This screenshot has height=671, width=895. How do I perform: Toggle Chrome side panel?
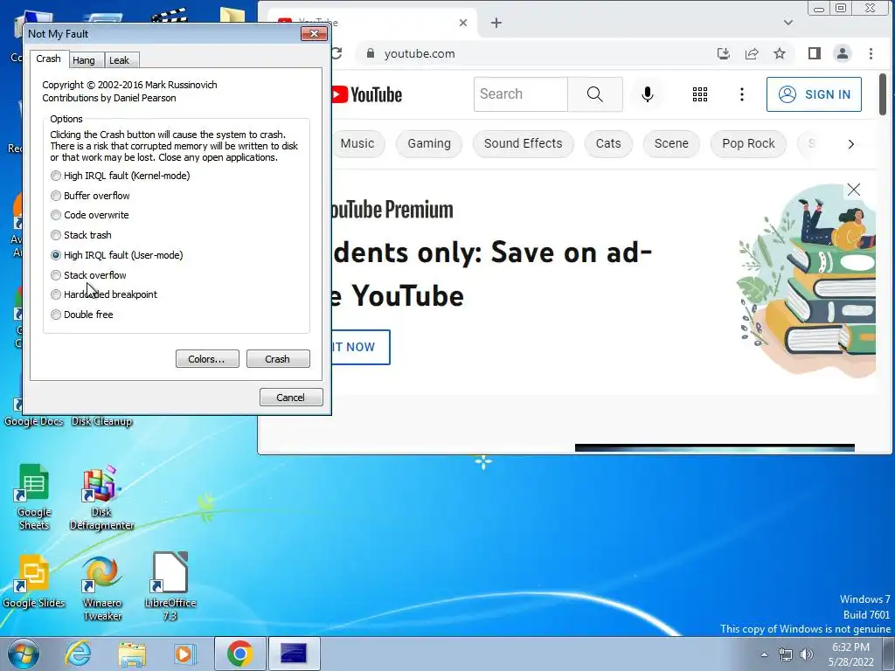[x=814, y=53]
